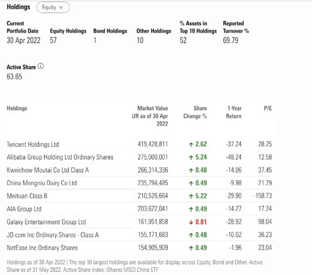Click the Market Value column header
The width and height of the screenshot is (312, 275).
pos(150,116)
